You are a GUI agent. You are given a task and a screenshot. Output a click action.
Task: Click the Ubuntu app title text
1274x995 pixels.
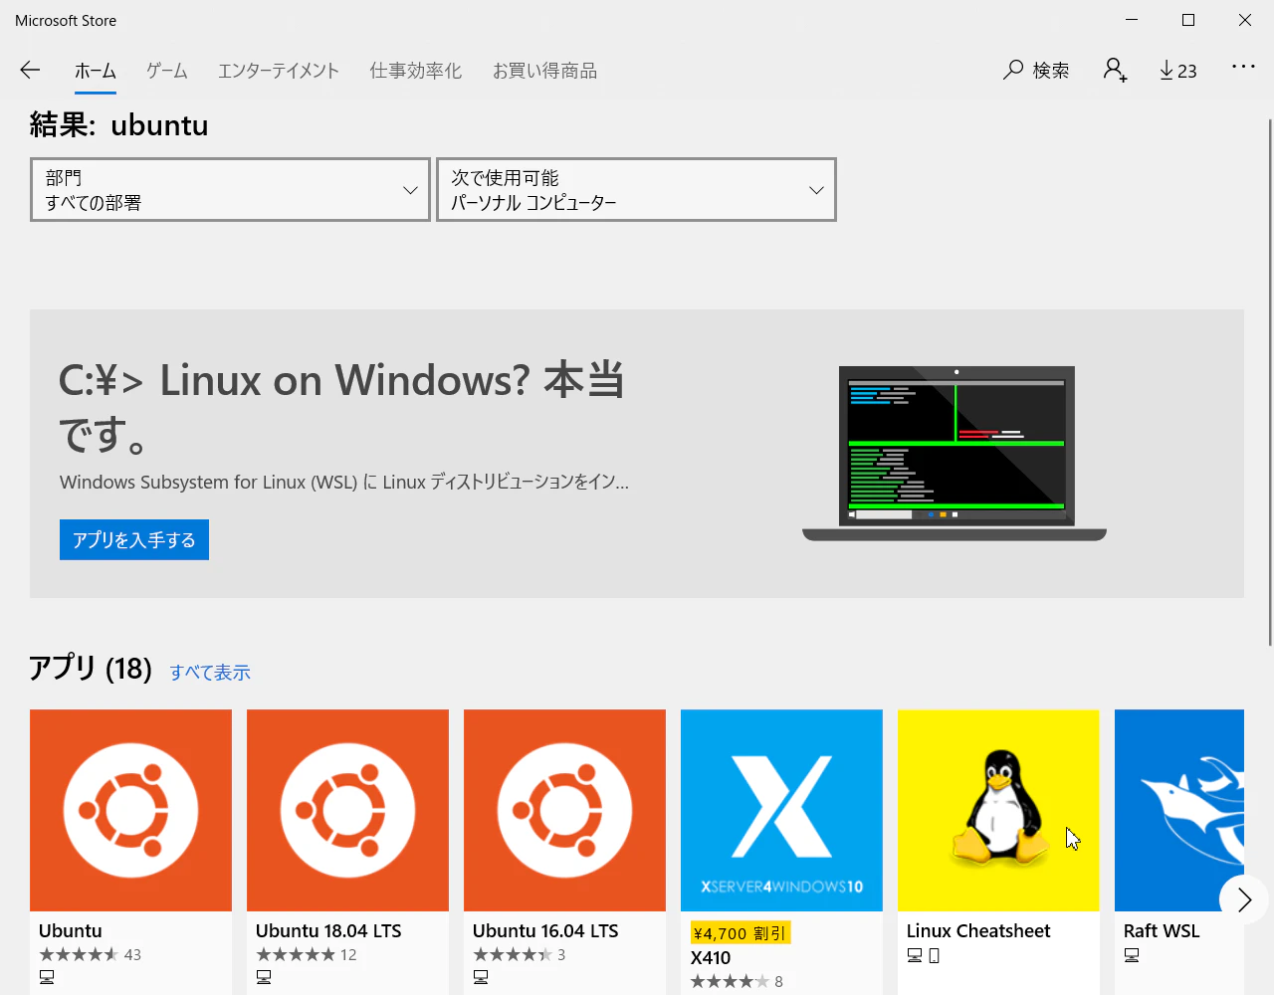(x=71, y=930)
